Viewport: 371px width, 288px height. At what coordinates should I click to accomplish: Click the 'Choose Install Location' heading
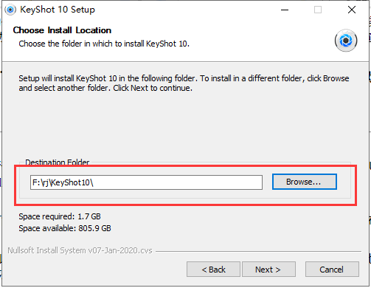(62, 30)
